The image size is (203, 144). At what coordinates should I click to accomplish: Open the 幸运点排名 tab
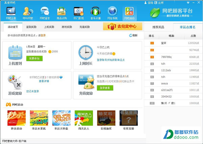(x=187, y=27)
